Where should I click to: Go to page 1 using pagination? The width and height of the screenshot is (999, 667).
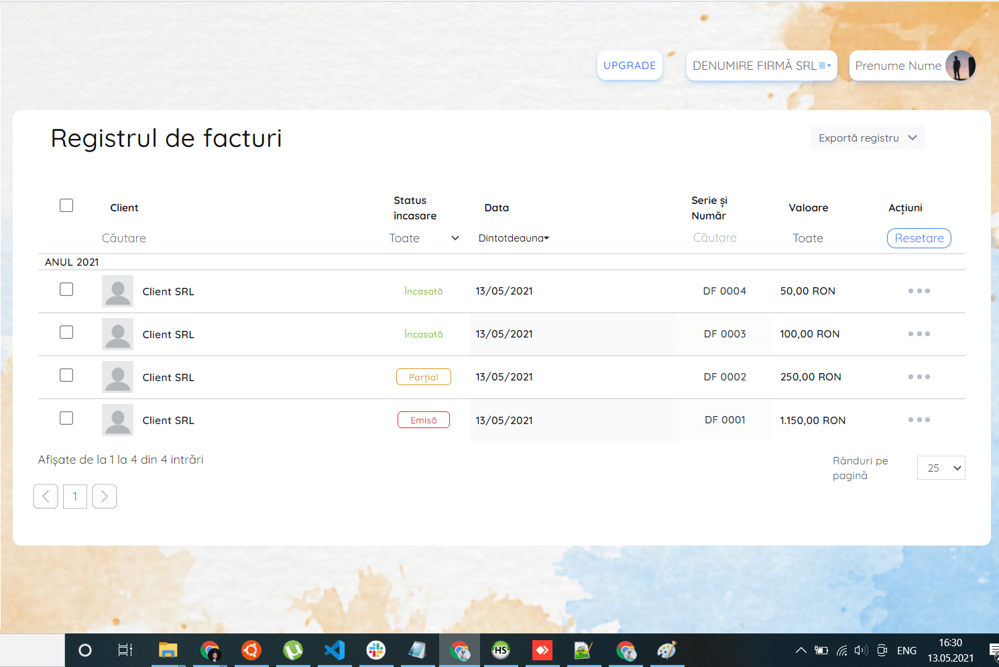[x=74, y=496]
